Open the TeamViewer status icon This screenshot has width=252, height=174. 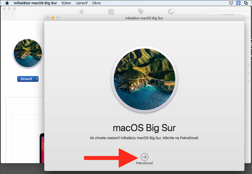pyautogui.click(x=238, y=3)
